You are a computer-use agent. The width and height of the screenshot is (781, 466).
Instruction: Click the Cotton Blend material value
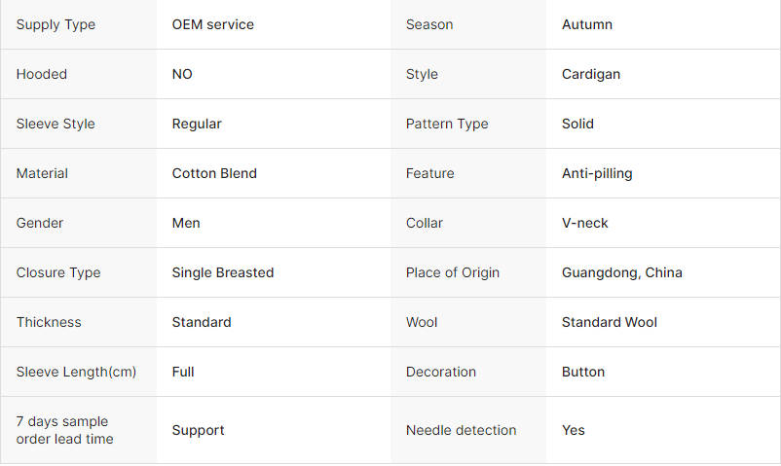click(x=214, y=173)
